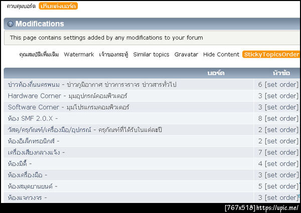Switch to the คุณสมบัติเพิ่มเติม tab
The height and width of the screenshot is (213, 301).
click(39, 55)
